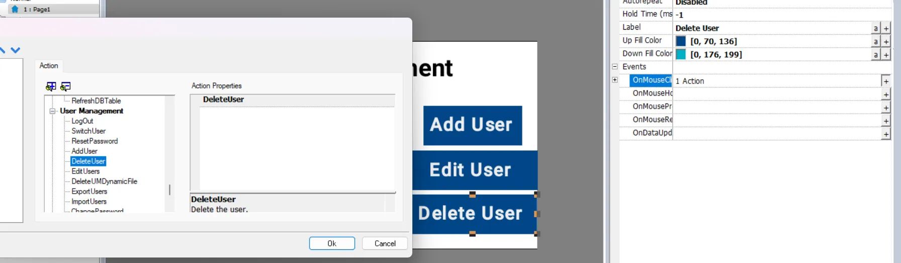The height and width of the screenshot is (263, 901).
Task: Click the expand-all tree icon above action list
Action: tap(51, 86)
